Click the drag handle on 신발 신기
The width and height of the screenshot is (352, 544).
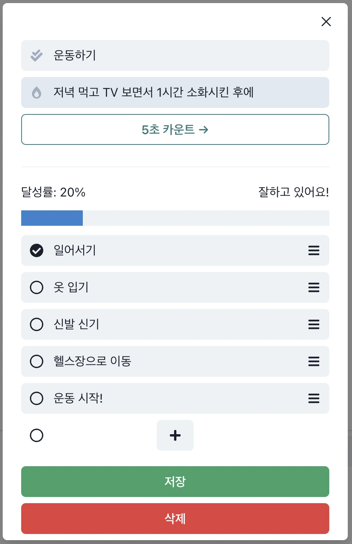[x=314, y=324]
